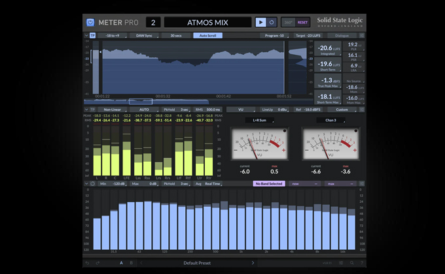445x274 pixels.
Task: Click the left VU meter peak LED
Action: 285,130
